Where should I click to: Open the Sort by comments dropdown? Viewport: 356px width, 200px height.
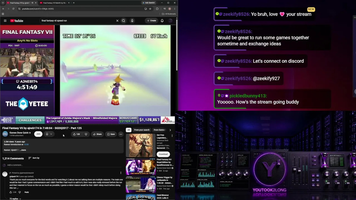tap(34, 158)
